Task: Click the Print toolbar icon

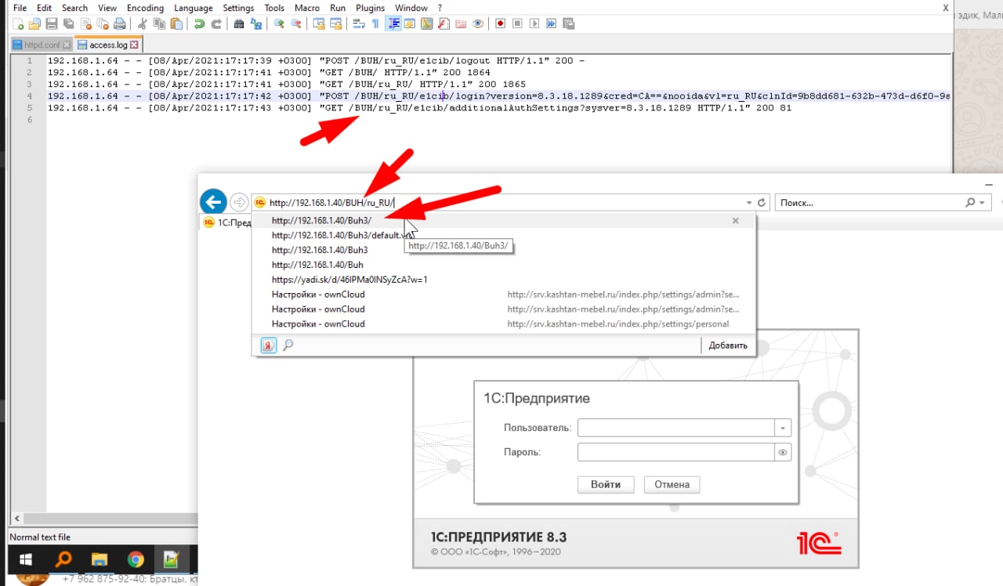Action: tap(118, 24)
